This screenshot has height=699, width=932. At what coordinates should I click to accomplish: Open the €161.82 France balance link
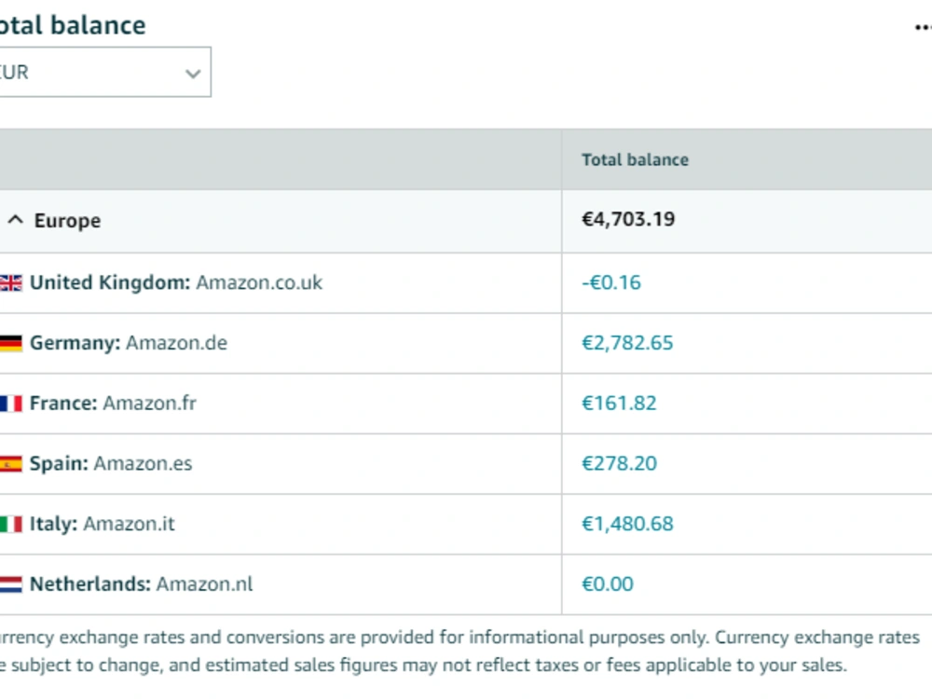(x=619, y=403)
